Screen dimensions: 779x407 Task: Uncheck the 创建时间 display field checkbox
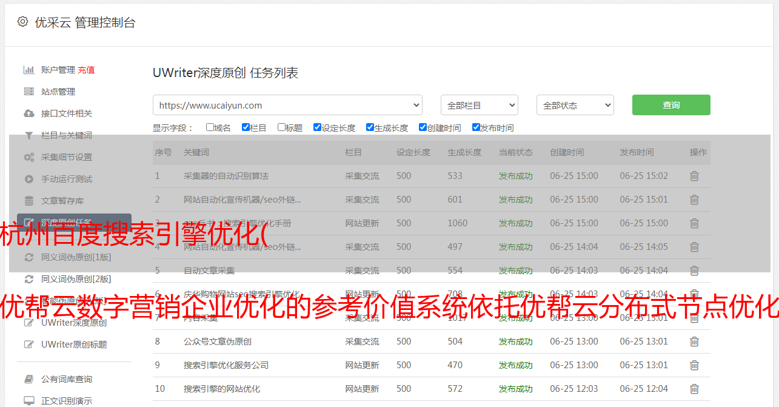click(x=423, y=127)
